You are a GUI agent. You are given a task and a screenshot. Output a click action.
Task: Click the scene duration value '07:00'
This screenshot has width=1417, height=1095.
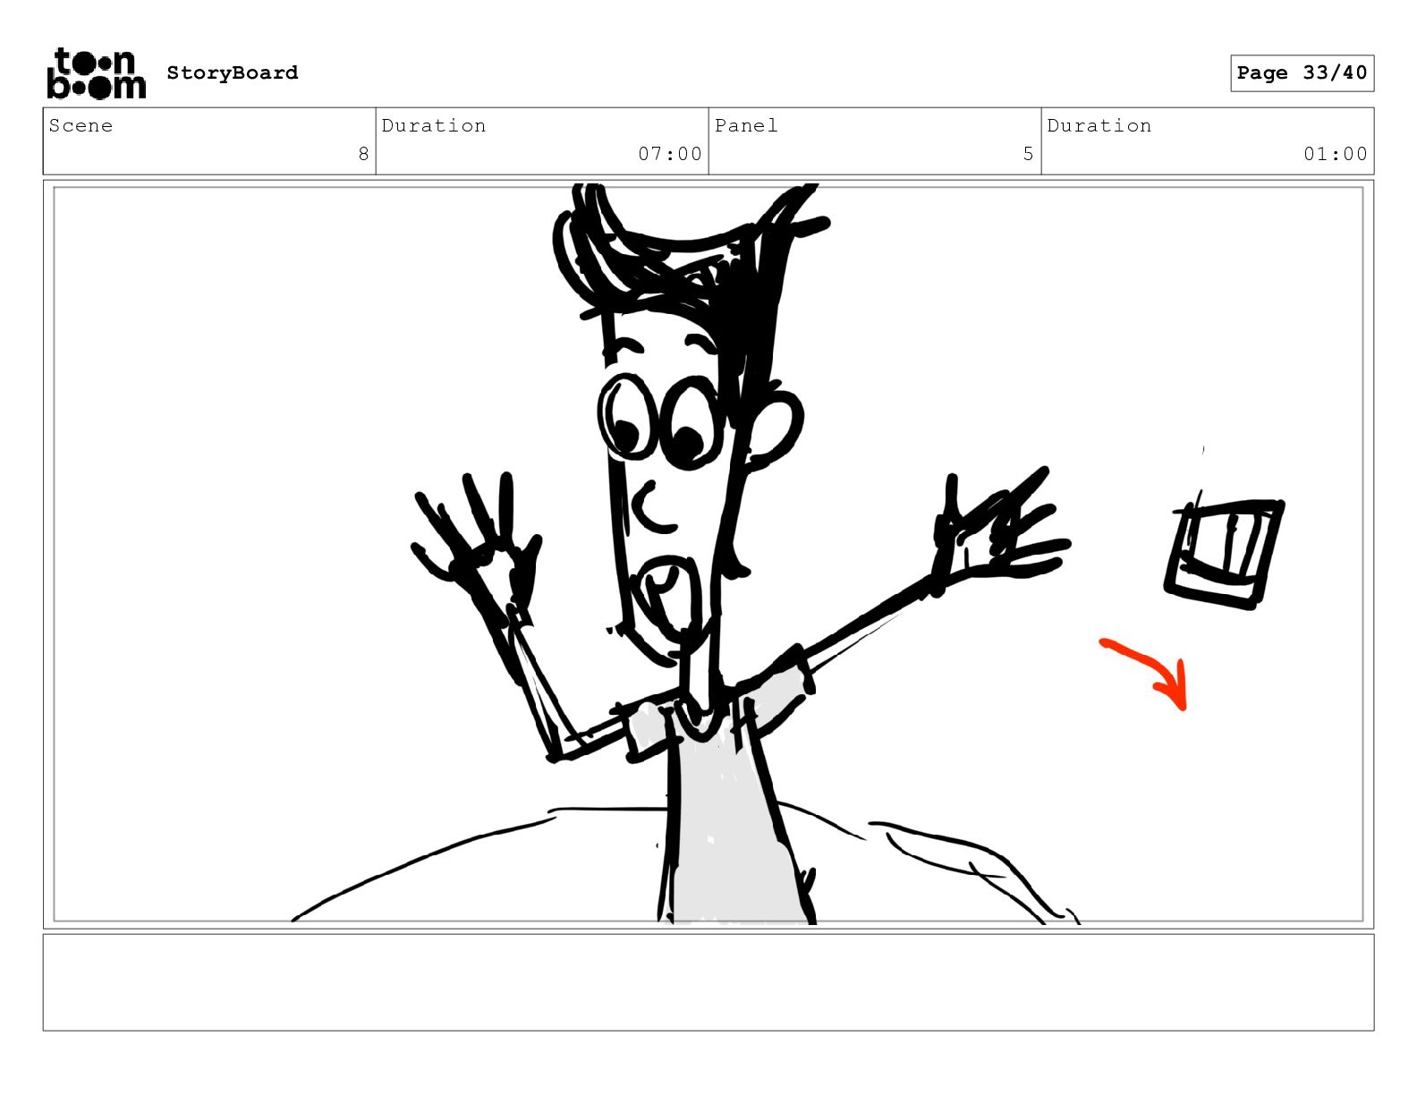tap(670, 154)
